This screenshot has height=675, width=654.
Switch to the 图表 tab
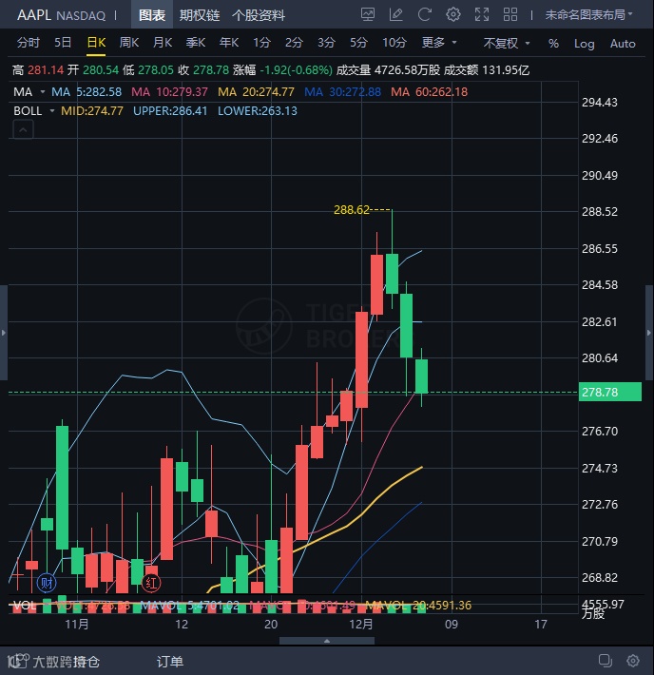[x=152, y=15]
